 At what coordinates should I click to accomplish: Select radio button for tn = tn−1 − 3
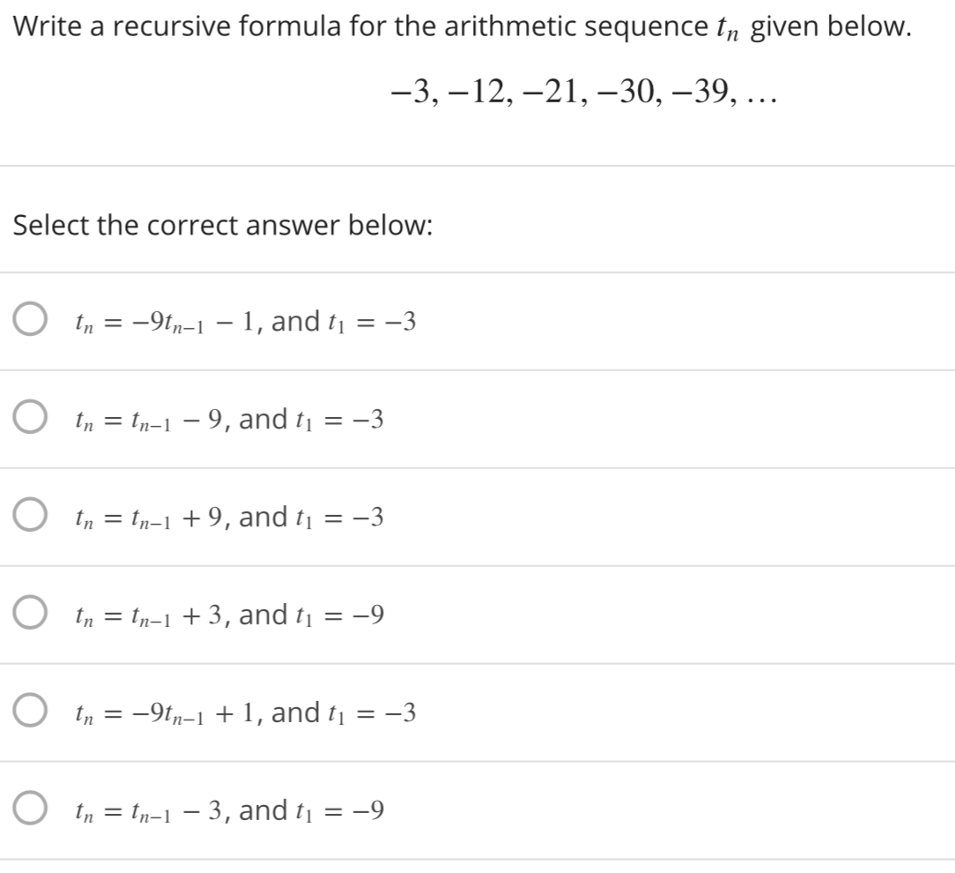30,809
